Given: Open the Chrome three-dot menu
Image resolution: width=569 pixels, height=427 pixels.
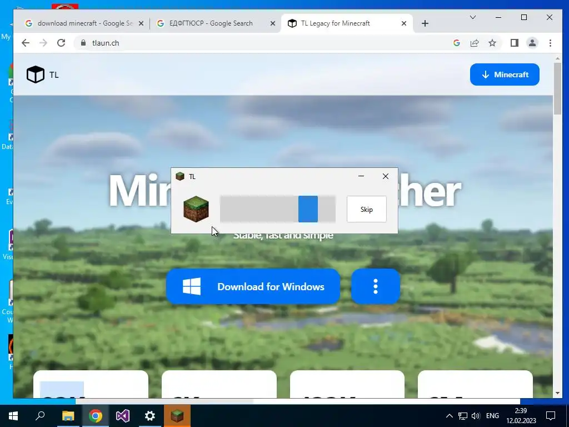Looking at the screenshot, I should click(550, 43).
